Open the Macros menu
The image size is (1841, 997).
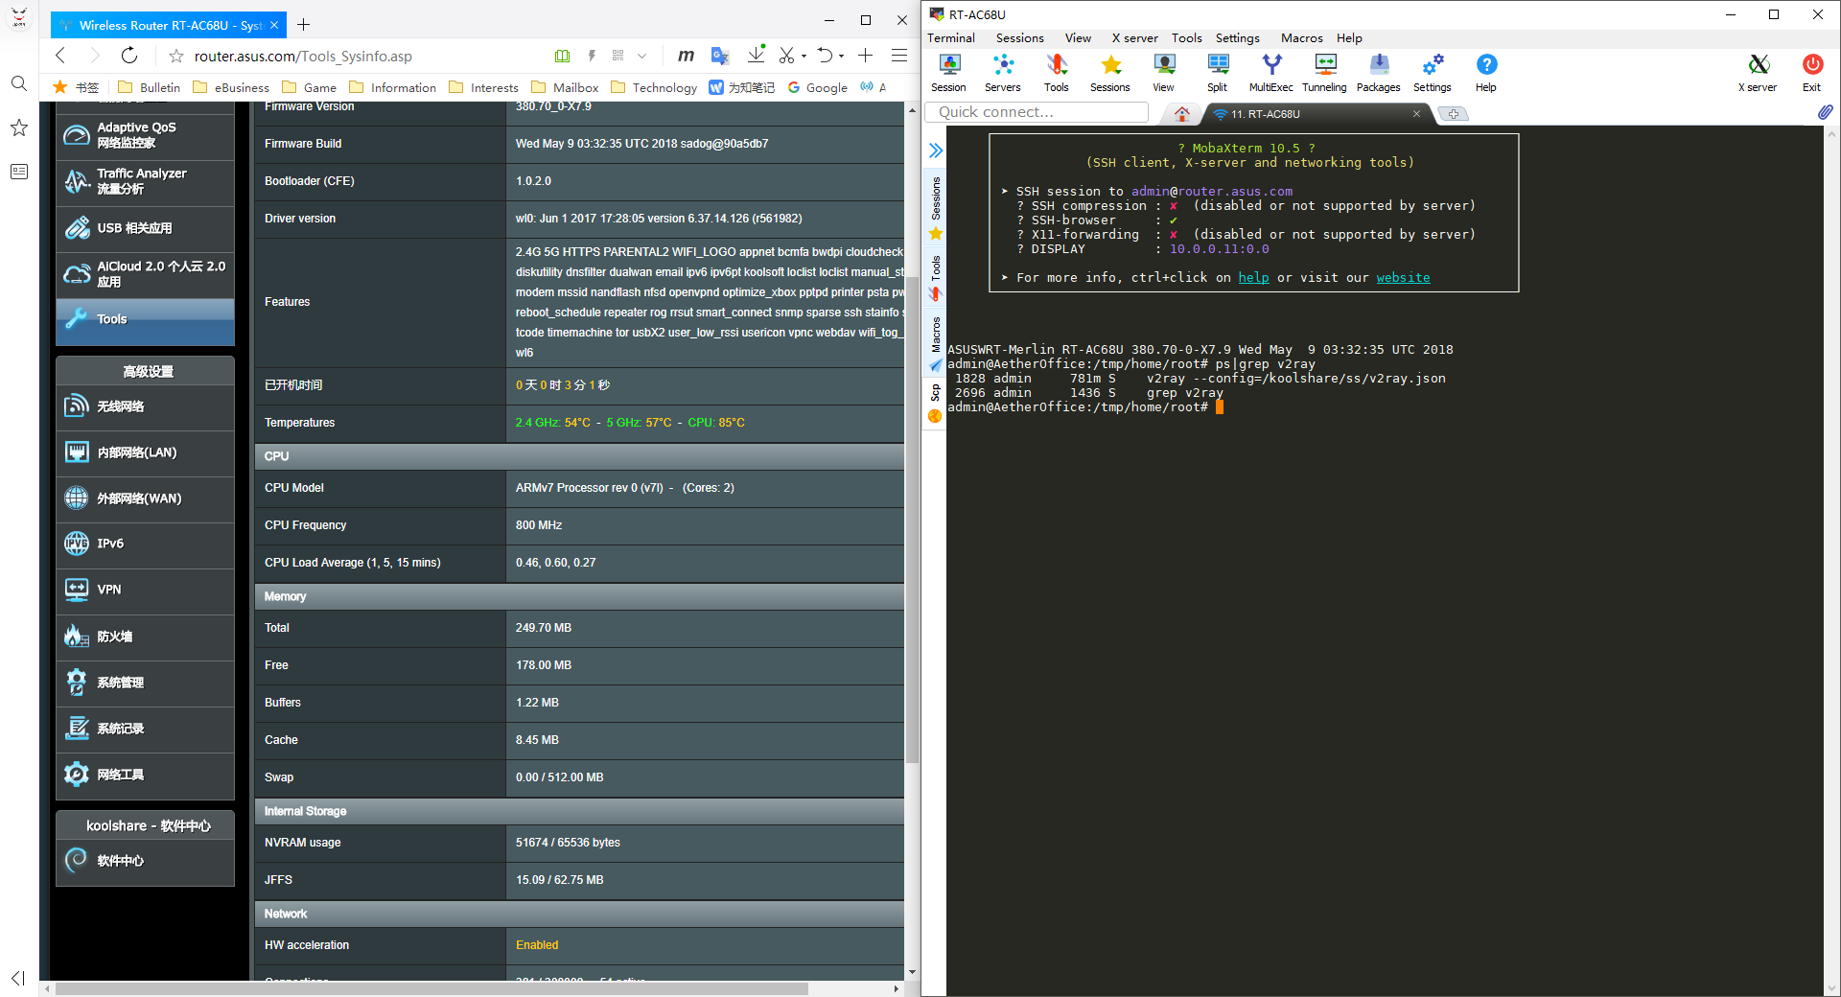coord(1301,38)
